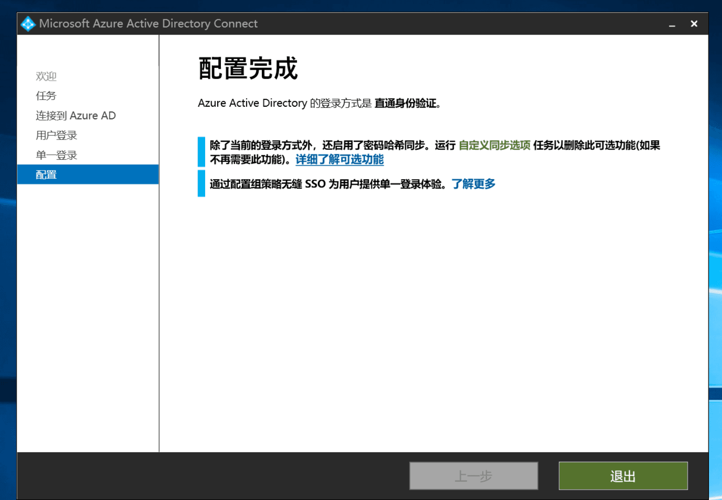
Task: Click the bold 直通身份验证 text
Action: 405,104
